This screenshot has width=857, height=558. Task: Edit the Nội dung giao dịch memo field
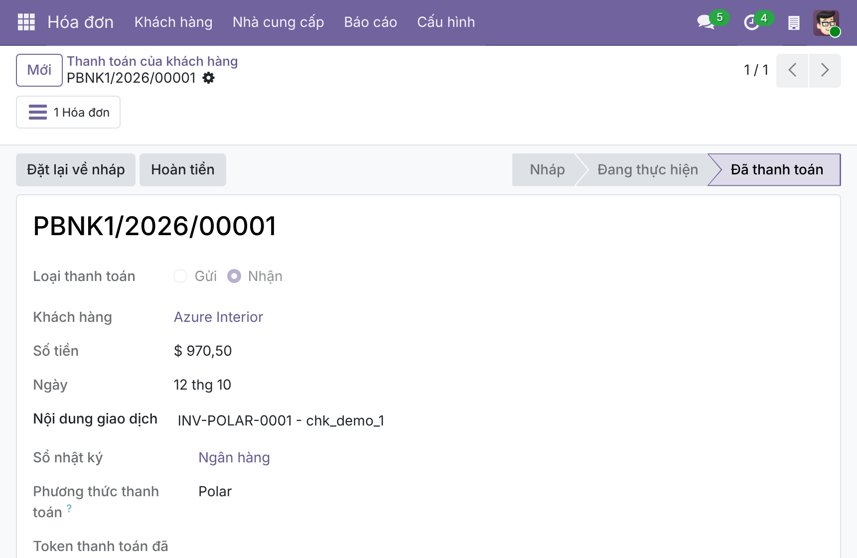pos(281,420)
